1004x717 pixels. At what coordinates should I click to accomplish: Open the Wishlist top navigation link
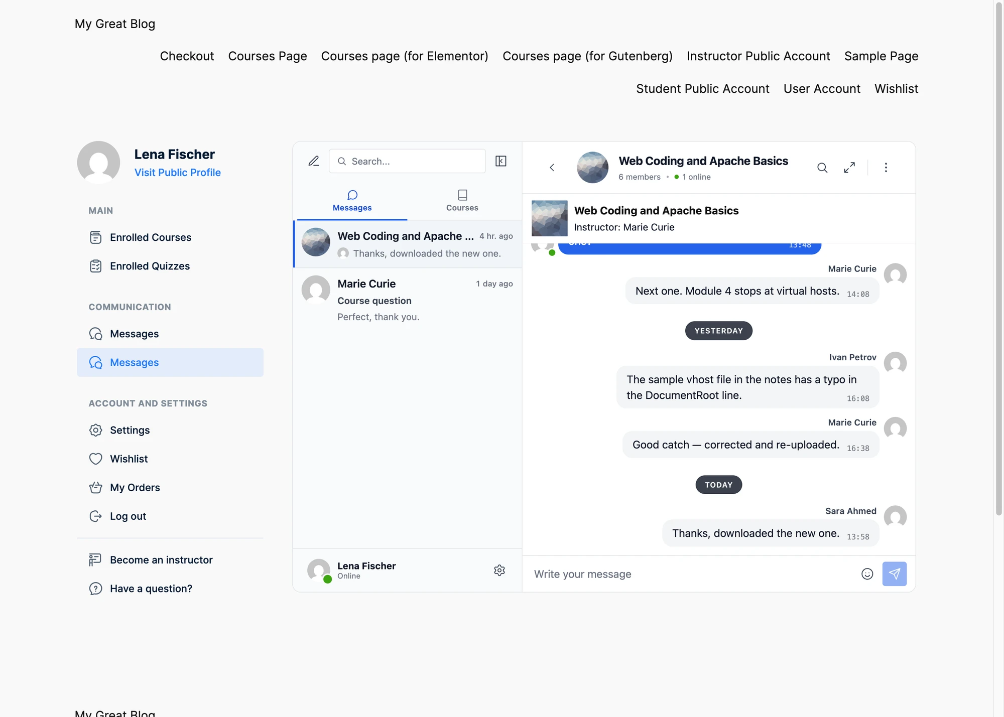(x=896, y=89)
